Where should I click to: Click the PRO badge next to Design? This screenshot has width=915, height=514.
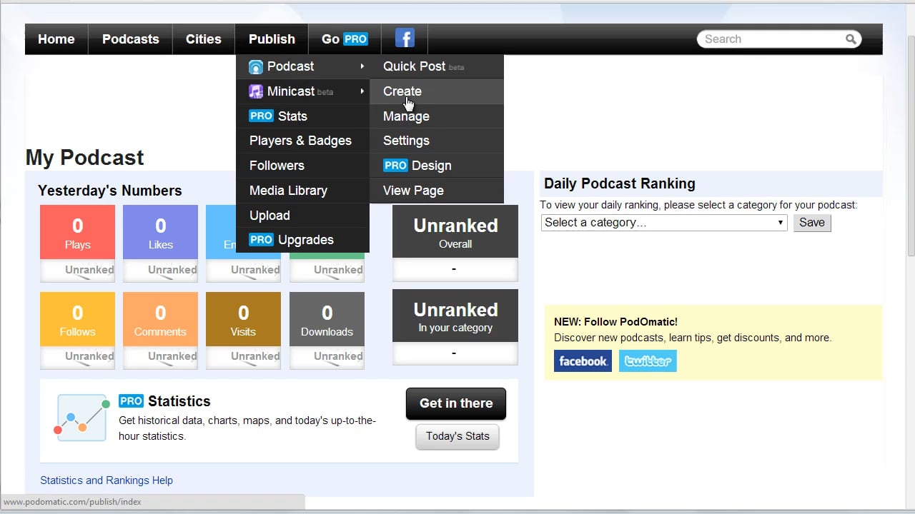click(395, 166)
